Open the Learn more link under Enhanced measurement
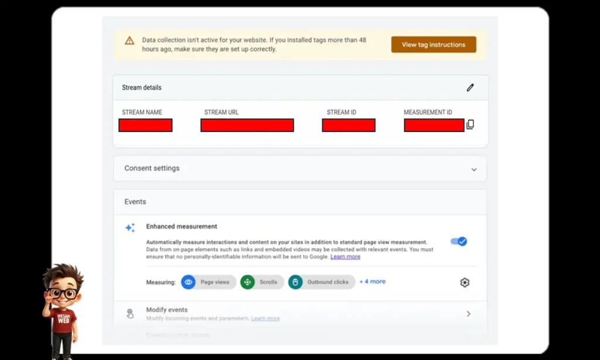Screen dimensions: 600x360 coord(345,256)
